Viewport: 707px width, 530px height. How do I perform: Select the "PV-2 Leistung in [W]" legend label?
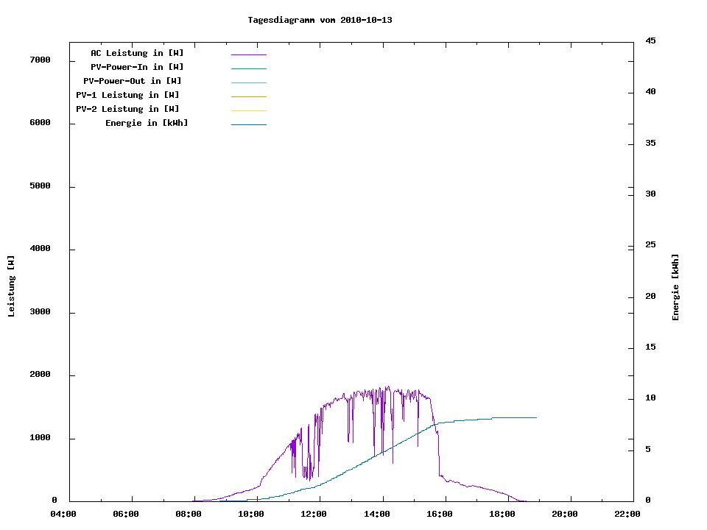coord(127,109)
